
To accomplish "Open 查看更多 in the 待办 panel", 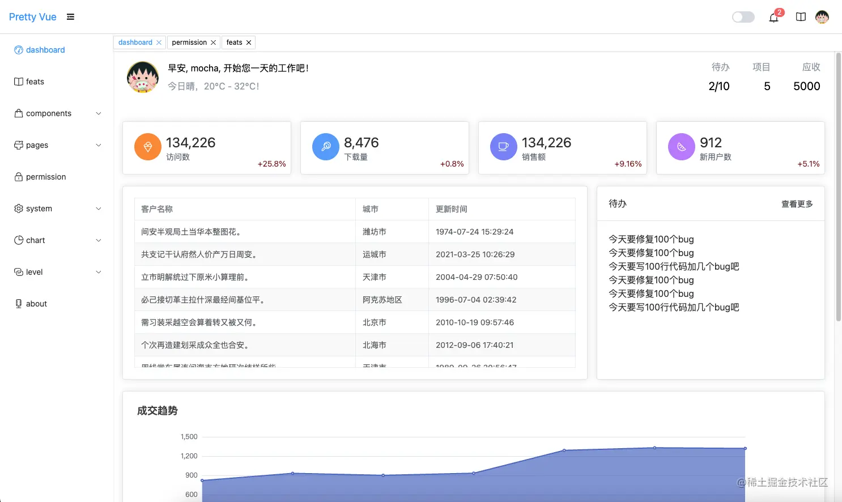I will [797, 204].
